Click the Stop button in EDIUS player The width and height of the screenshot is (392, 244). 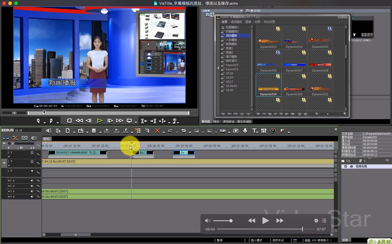69,121
